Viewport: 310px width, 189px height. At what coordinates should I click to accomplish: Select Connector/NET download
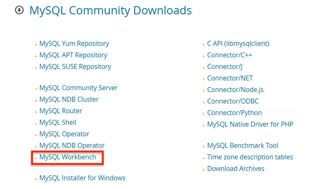coord(230,78)
